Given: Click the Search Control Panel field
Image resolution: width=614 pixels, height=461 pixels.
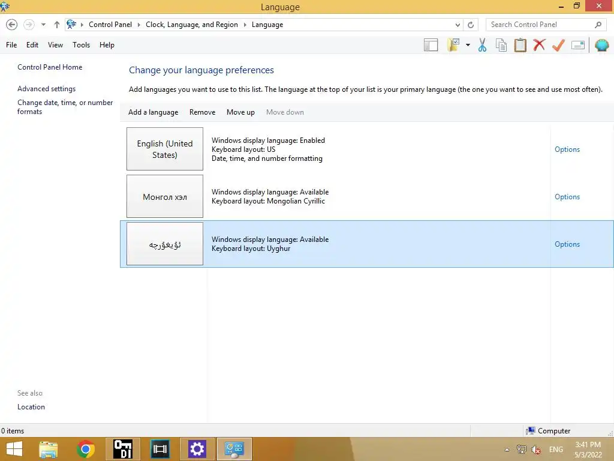Looking at the screenshot, I should pyautogui.click(x=546, y=25).
